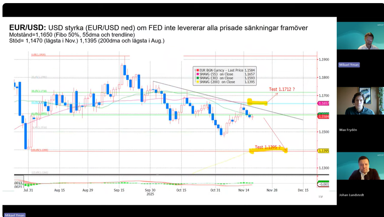This screenshot has height=217, width=384.
Task: Click the Mikael Yman name label under the top video
Action: click(349, 65)
